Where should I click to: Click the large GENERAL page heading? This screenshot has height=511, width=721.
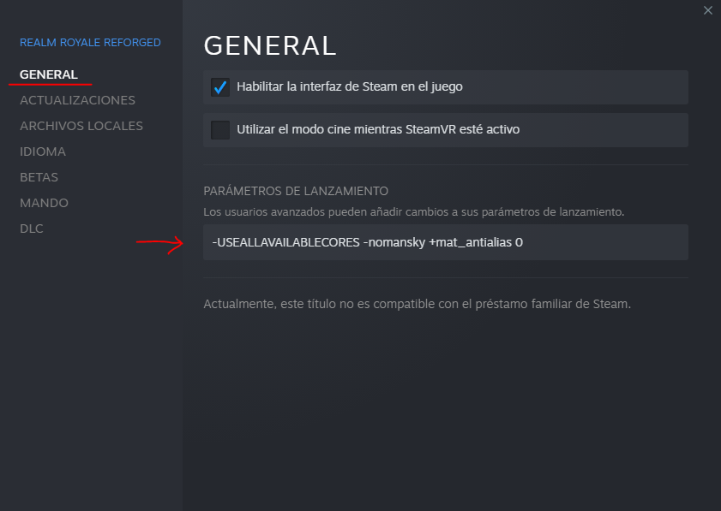[269, 45]
